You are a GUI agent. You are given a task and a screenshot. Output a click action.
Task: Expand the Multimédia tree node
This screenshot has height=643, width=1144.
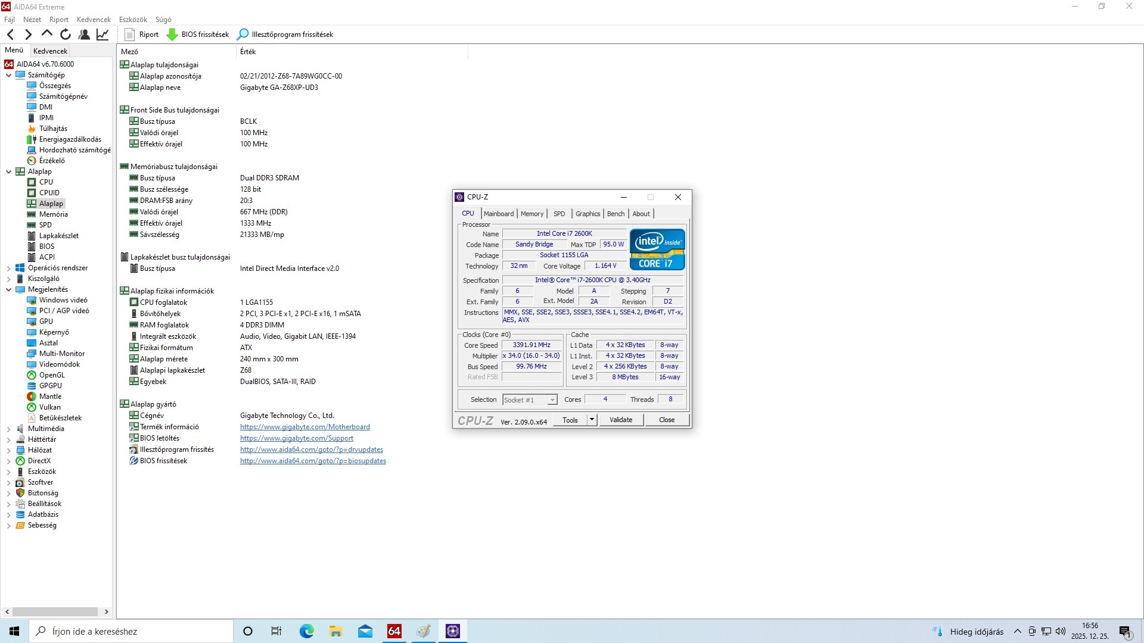(x=8, y=429)
